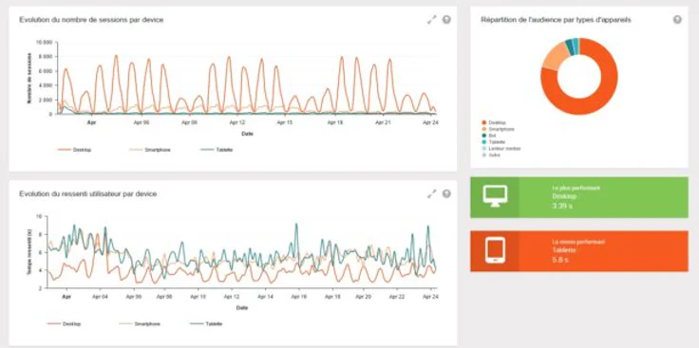Toggle Desktop series in sessions chart legend
Viewport: 699px width, 348px height.
[x=74, y=150]
